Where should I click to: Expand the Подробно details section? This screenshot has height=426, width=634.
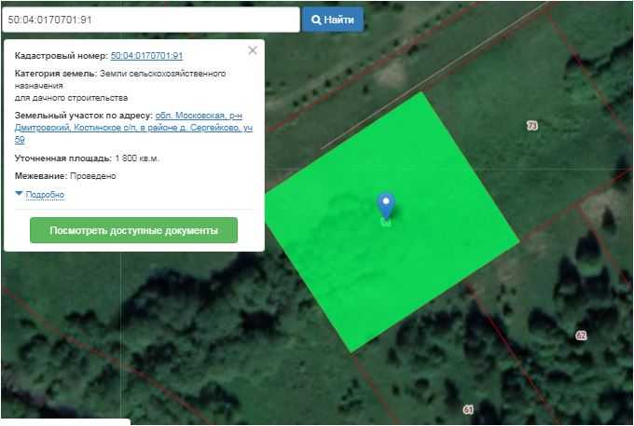[46, 195]
